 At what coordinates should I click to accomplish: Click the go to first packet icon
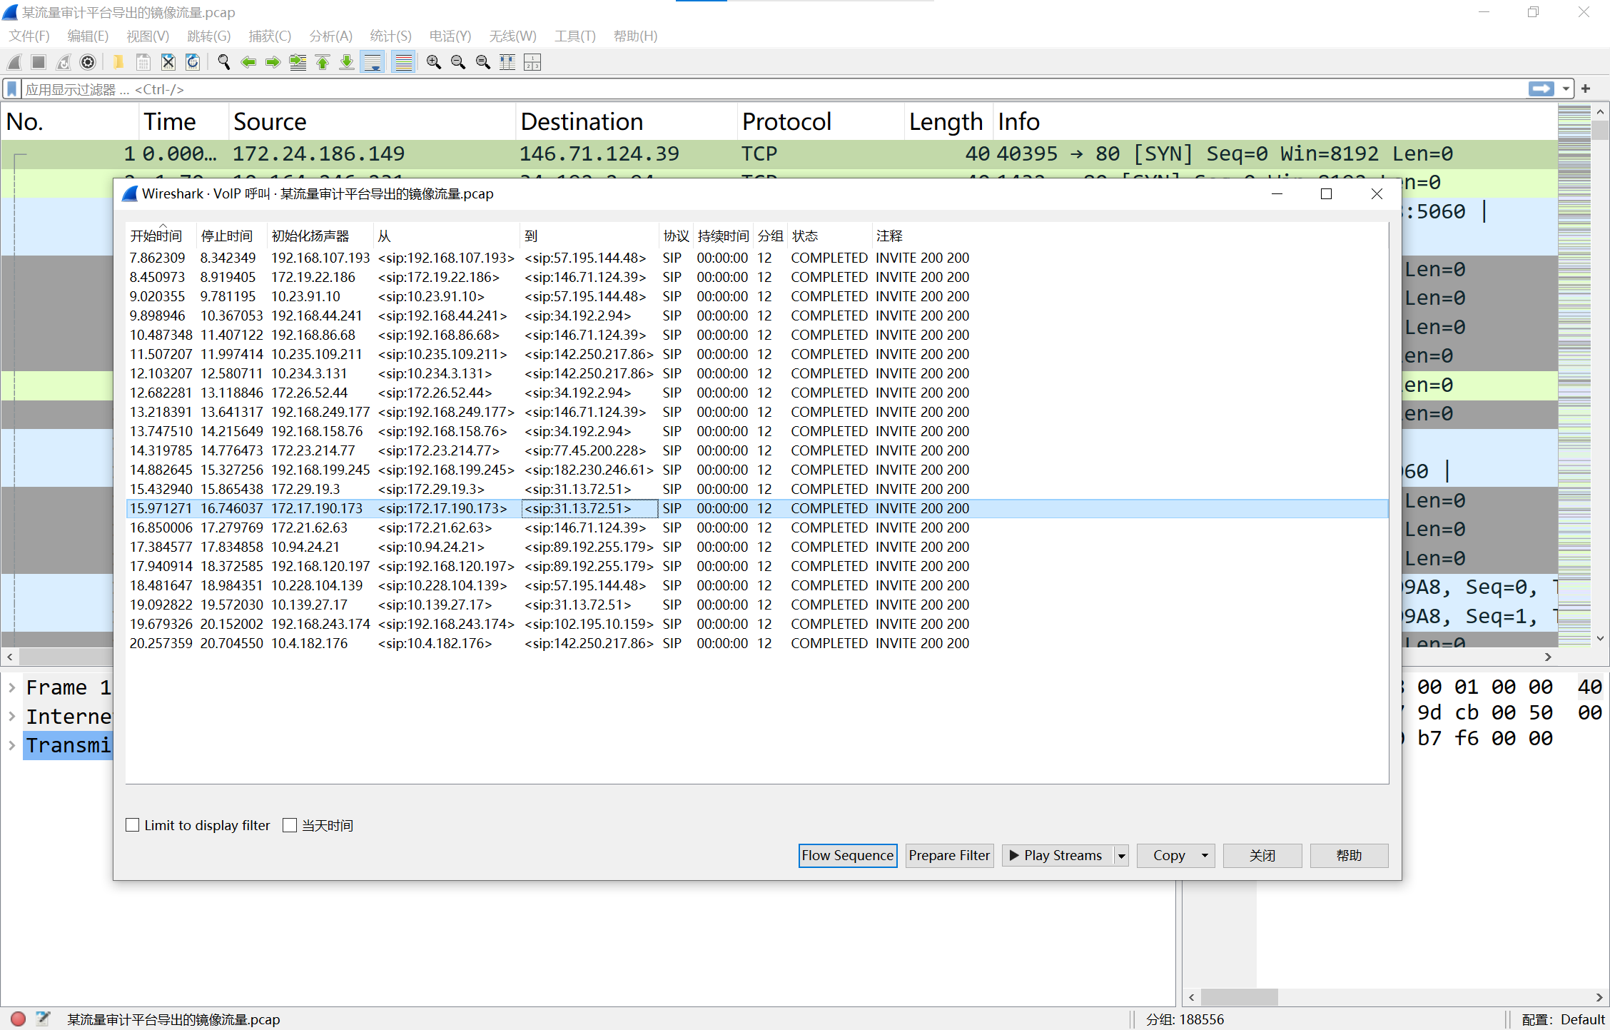[323, 63]
